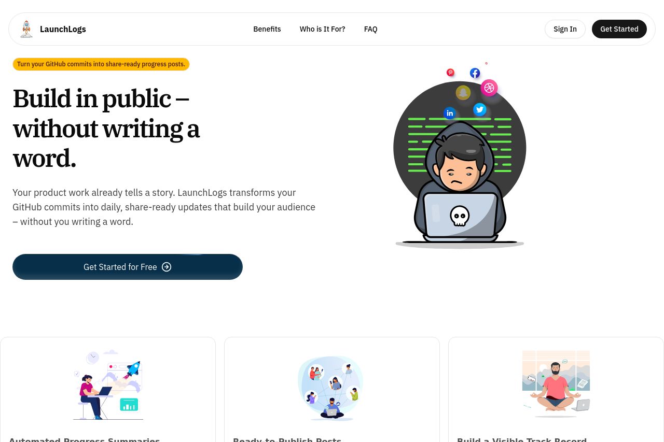Click the black Get Started button
This screenshot has width=664, height=442.
(x=619, y=29)
